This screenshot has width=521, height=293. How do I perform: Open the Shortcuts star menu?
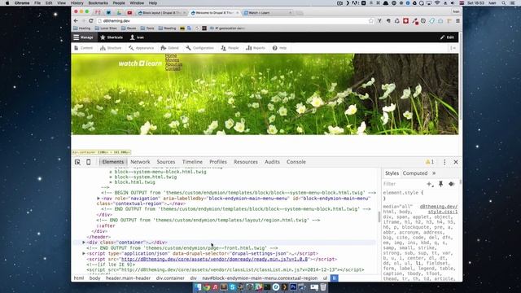tap(112, 37)
